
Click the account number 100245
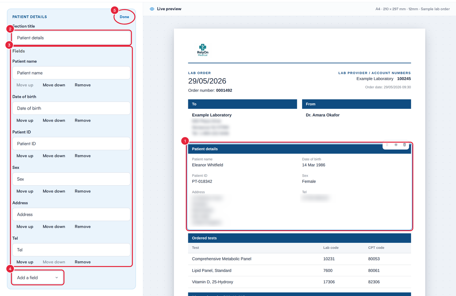coord(404,79)
